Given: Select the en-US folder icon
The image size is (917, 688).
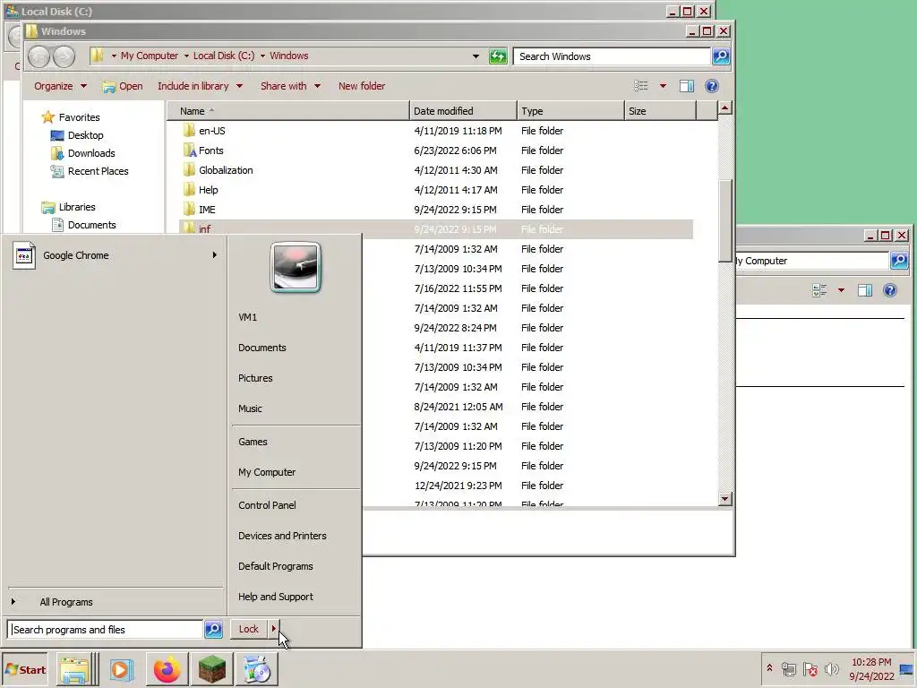Looking at the screenshot, I should (x=190, y=131).
